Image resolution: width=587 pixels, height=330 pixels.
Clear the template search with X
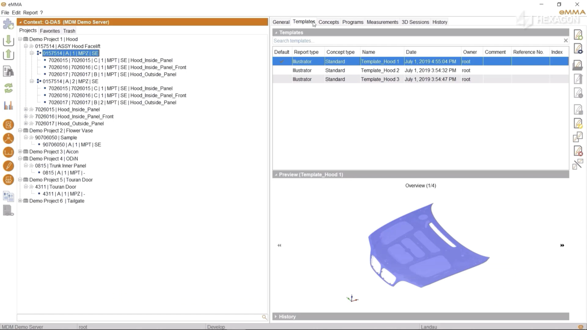click(565, 41)
